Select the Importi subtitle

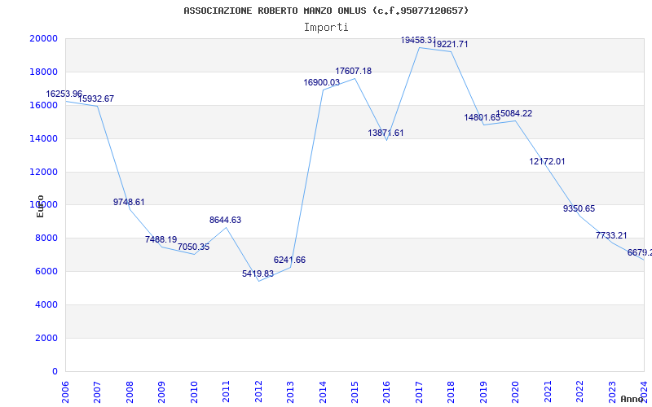click(326, 28)
